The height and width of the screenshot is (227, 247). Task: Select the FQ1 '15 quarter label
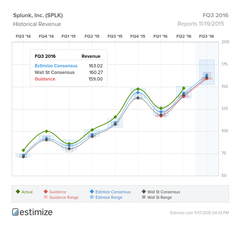[x=68, y=36]
